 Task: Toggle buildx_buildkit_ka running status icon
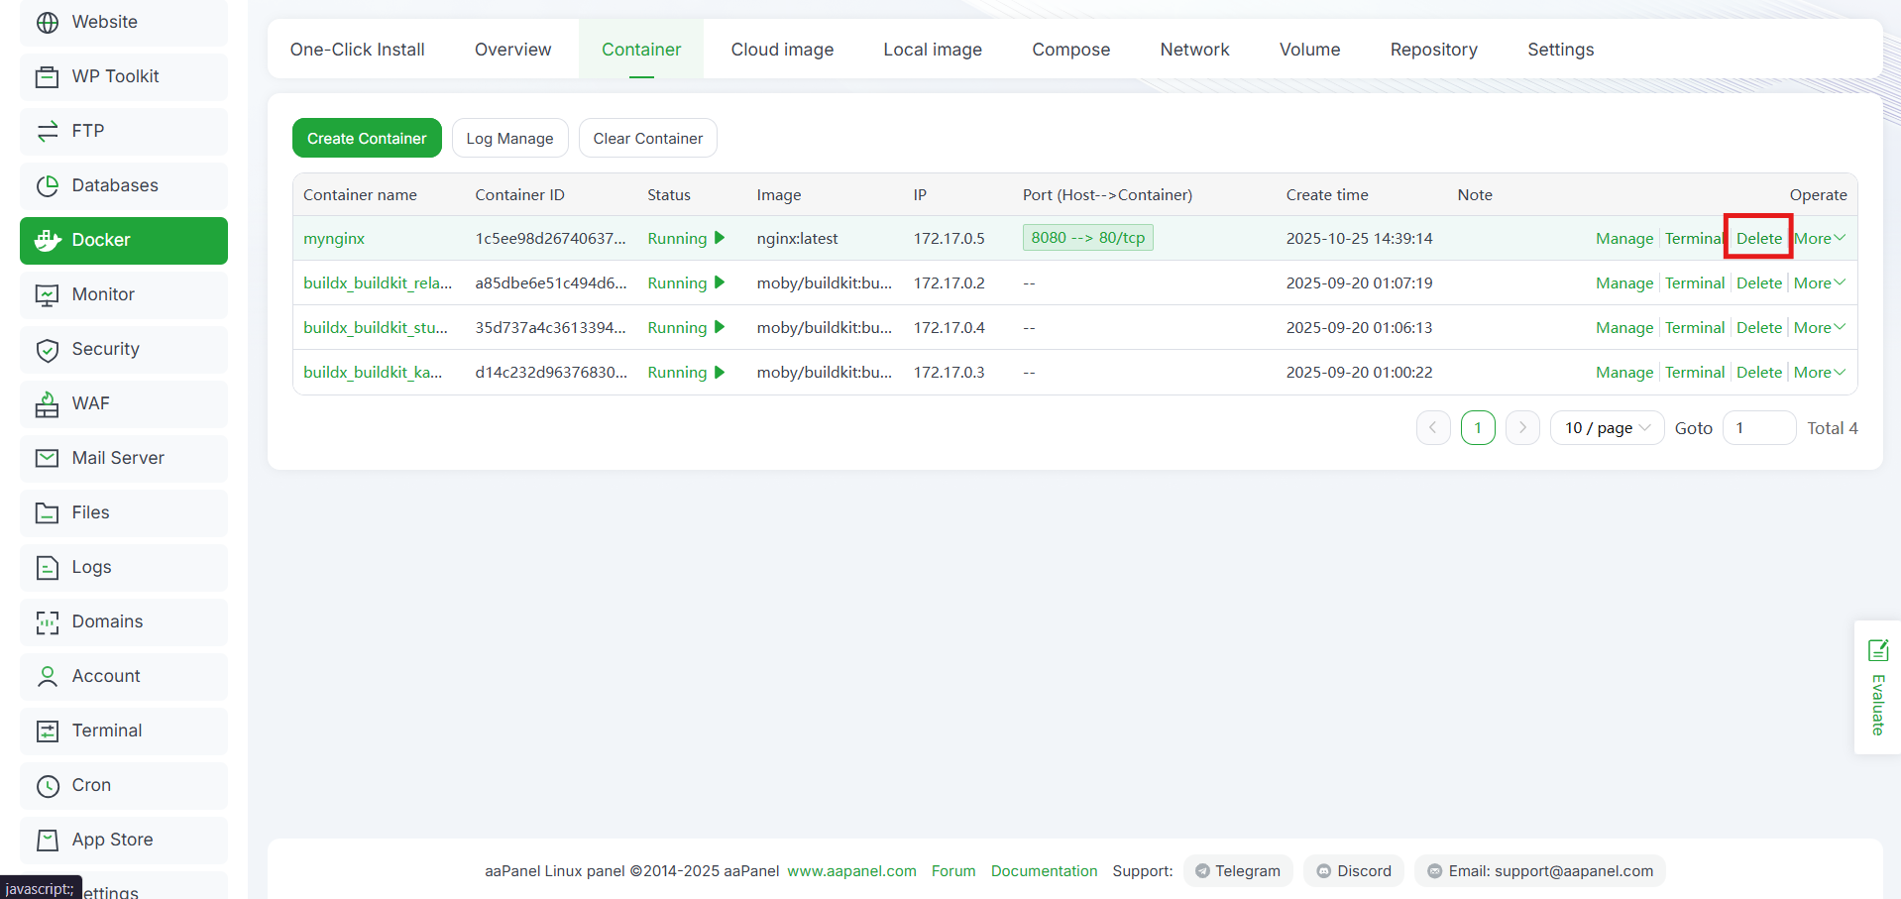point(720,372)
